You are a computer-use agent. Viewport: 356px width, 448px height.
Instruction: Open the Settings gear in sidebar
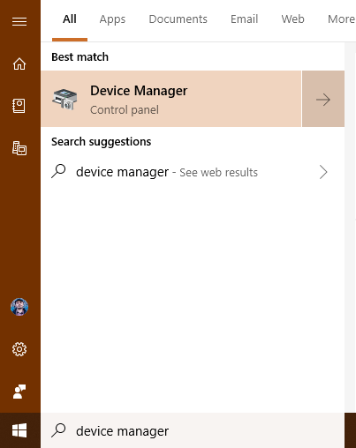pos(19,349)
